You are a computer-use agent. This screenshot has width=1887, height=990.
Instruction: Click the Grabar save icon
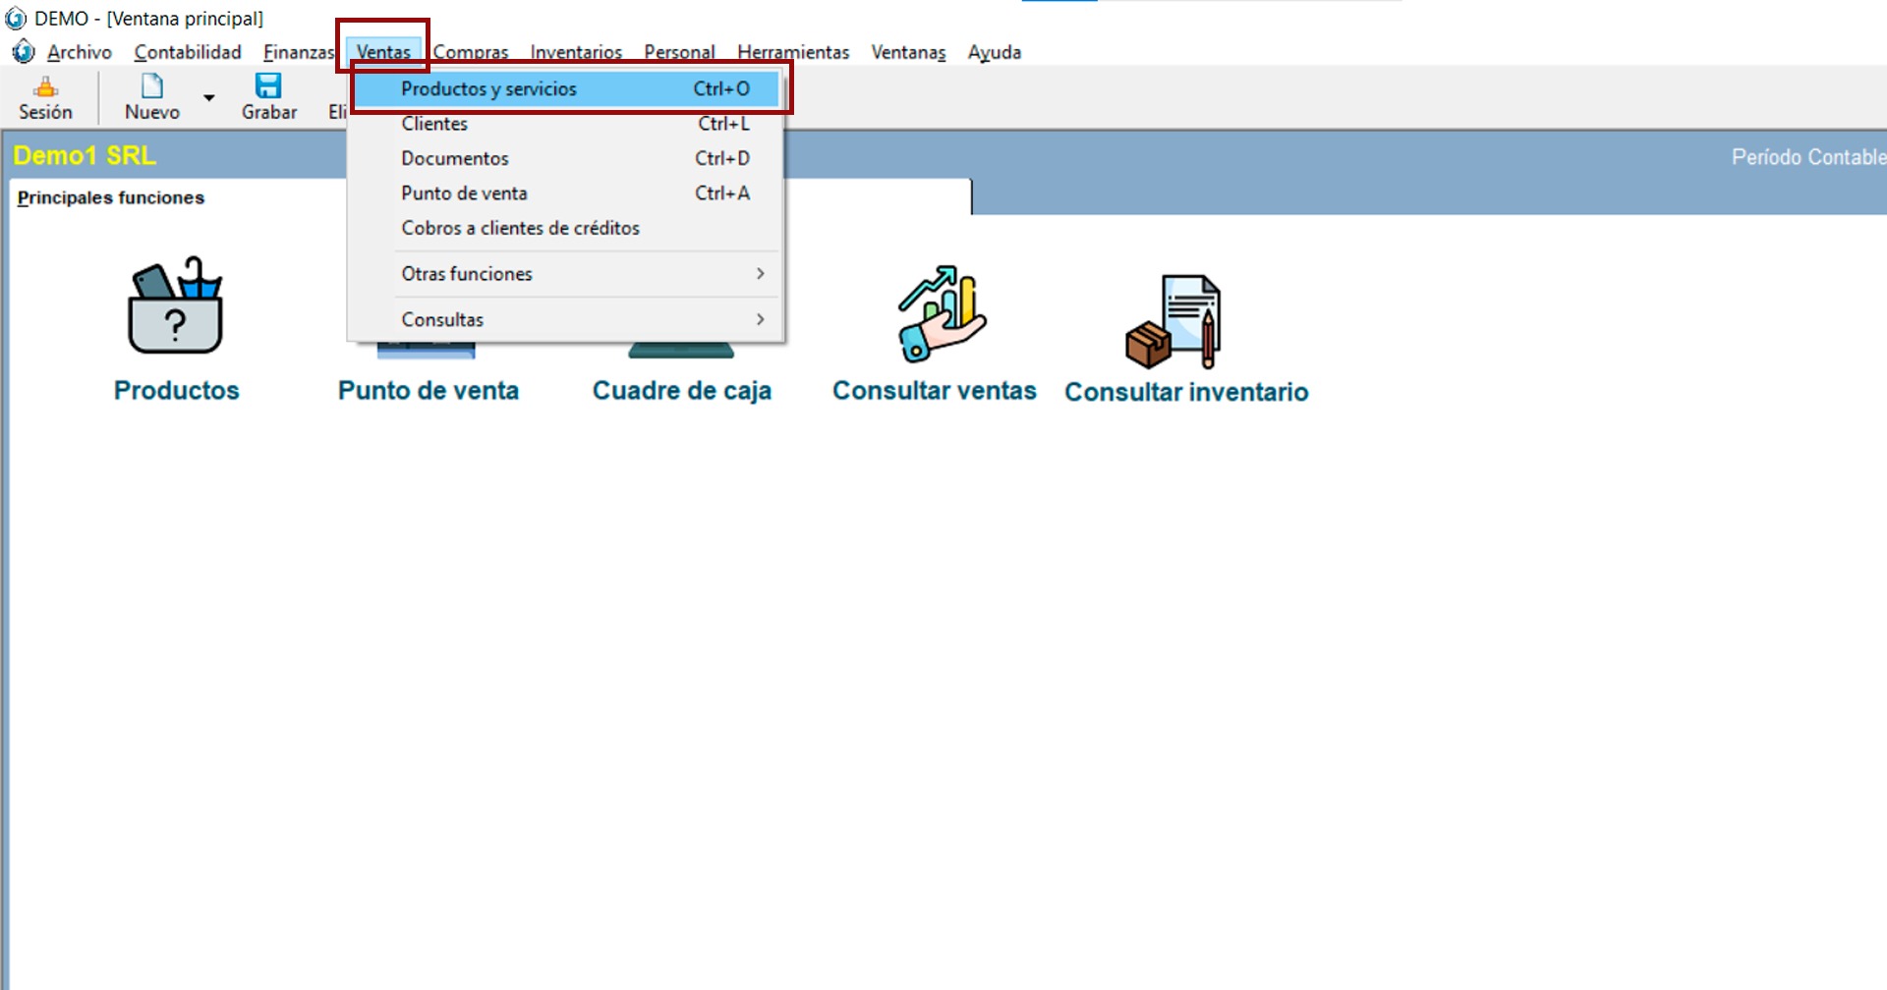(x=268, y=87)
